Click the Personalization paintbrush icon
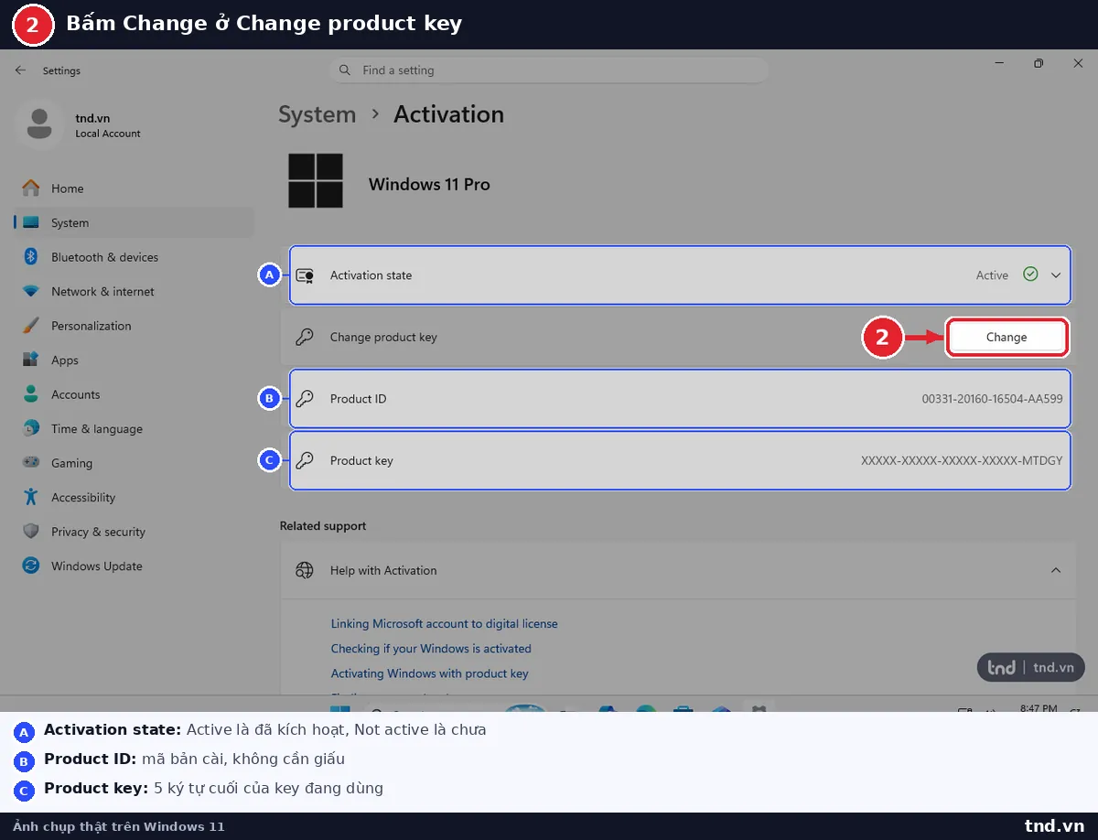Image resolution: width=1098 pixels, height=840 pixels. coord(31,326)
